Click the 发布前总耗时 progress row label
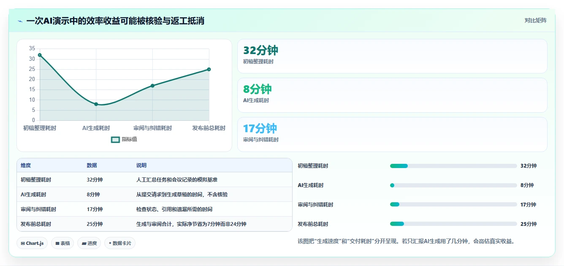 click(x=313, y=224)
